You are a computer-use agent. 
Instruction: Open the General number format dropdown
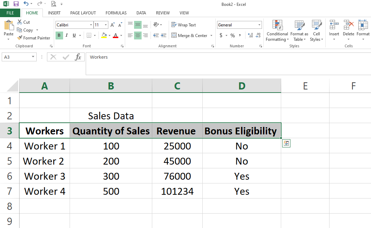tap(259, 25)
